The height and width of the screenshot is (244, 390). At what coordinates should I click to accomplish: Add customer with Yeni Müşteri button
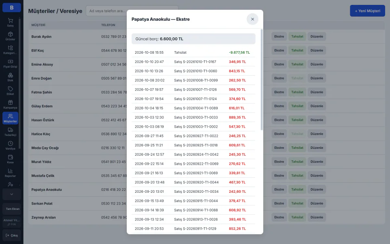click(367, 11)
